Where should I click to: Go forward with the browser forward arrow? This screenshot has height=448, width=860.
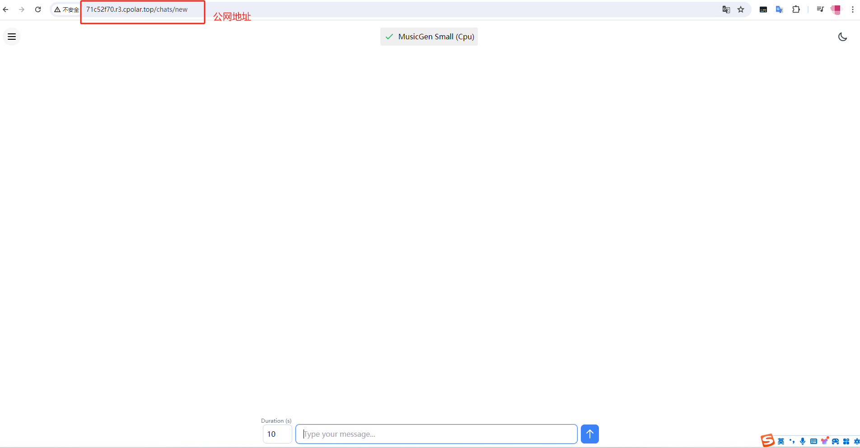[22, 9]
